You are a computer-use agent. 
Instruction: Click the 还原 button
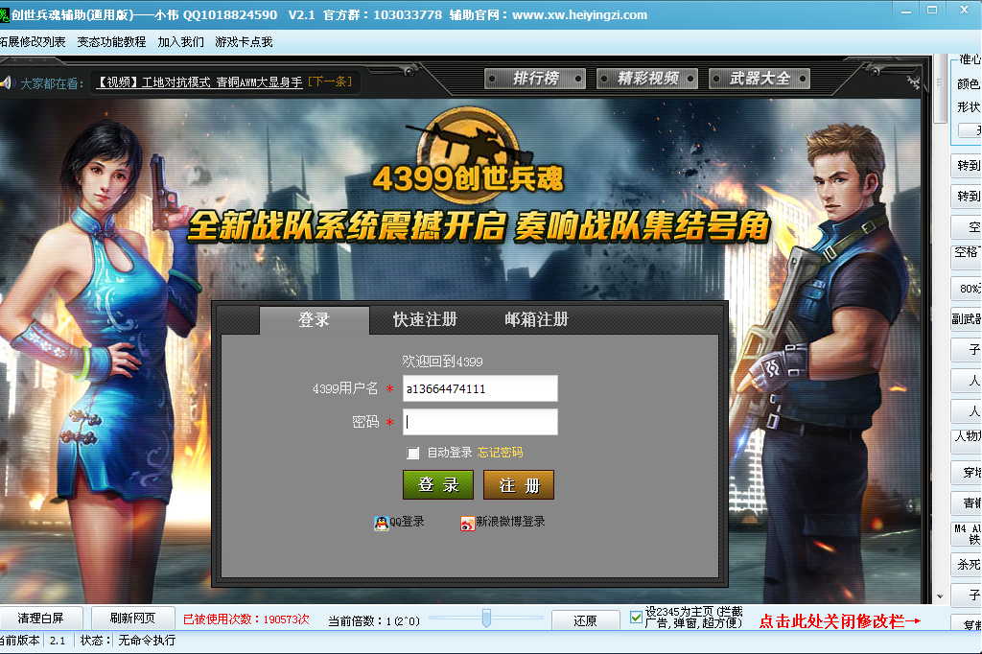[x=585, y=620]
